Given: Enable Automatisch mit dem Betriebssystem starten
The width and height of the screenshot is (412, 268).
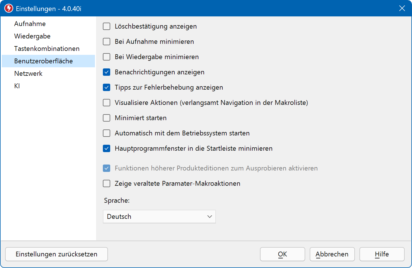Looking at the screenshot, I should click(x=107, y=133).
